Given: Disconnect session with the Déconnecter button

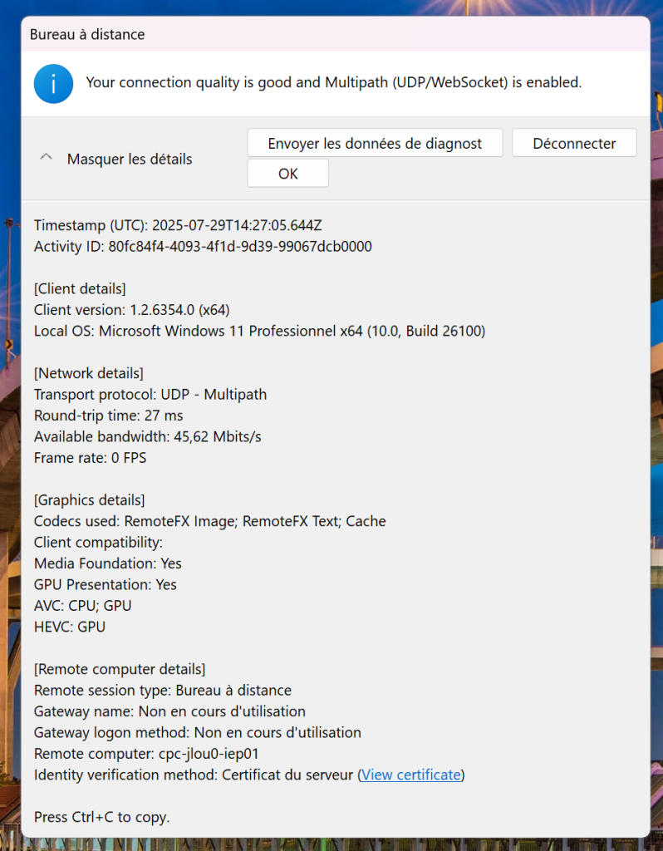Looking at the screenshot, I should (x=574, y=143).
